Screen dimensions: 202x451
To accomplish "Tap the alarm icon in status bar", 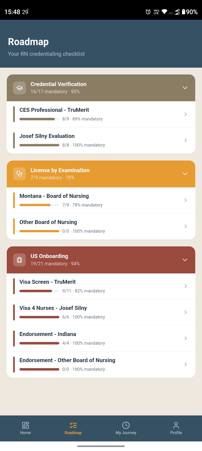I will [148, 12].
